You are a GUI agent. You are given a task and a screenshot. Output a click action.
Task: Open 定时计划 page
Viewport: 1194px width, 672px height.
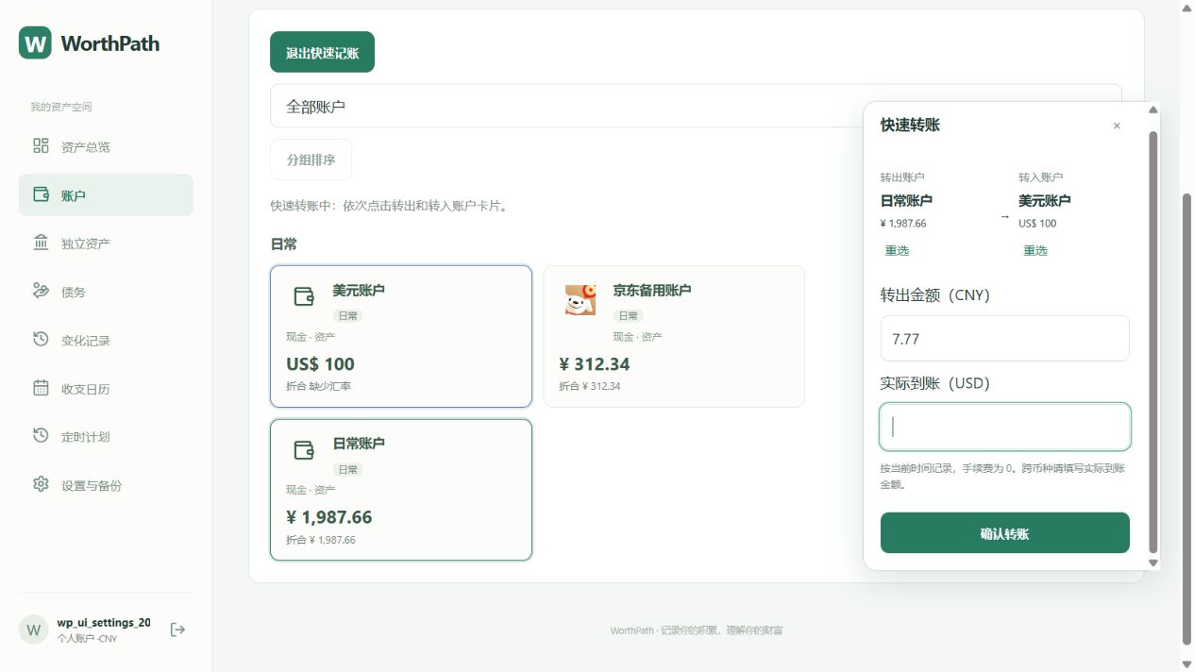(106, 436)
